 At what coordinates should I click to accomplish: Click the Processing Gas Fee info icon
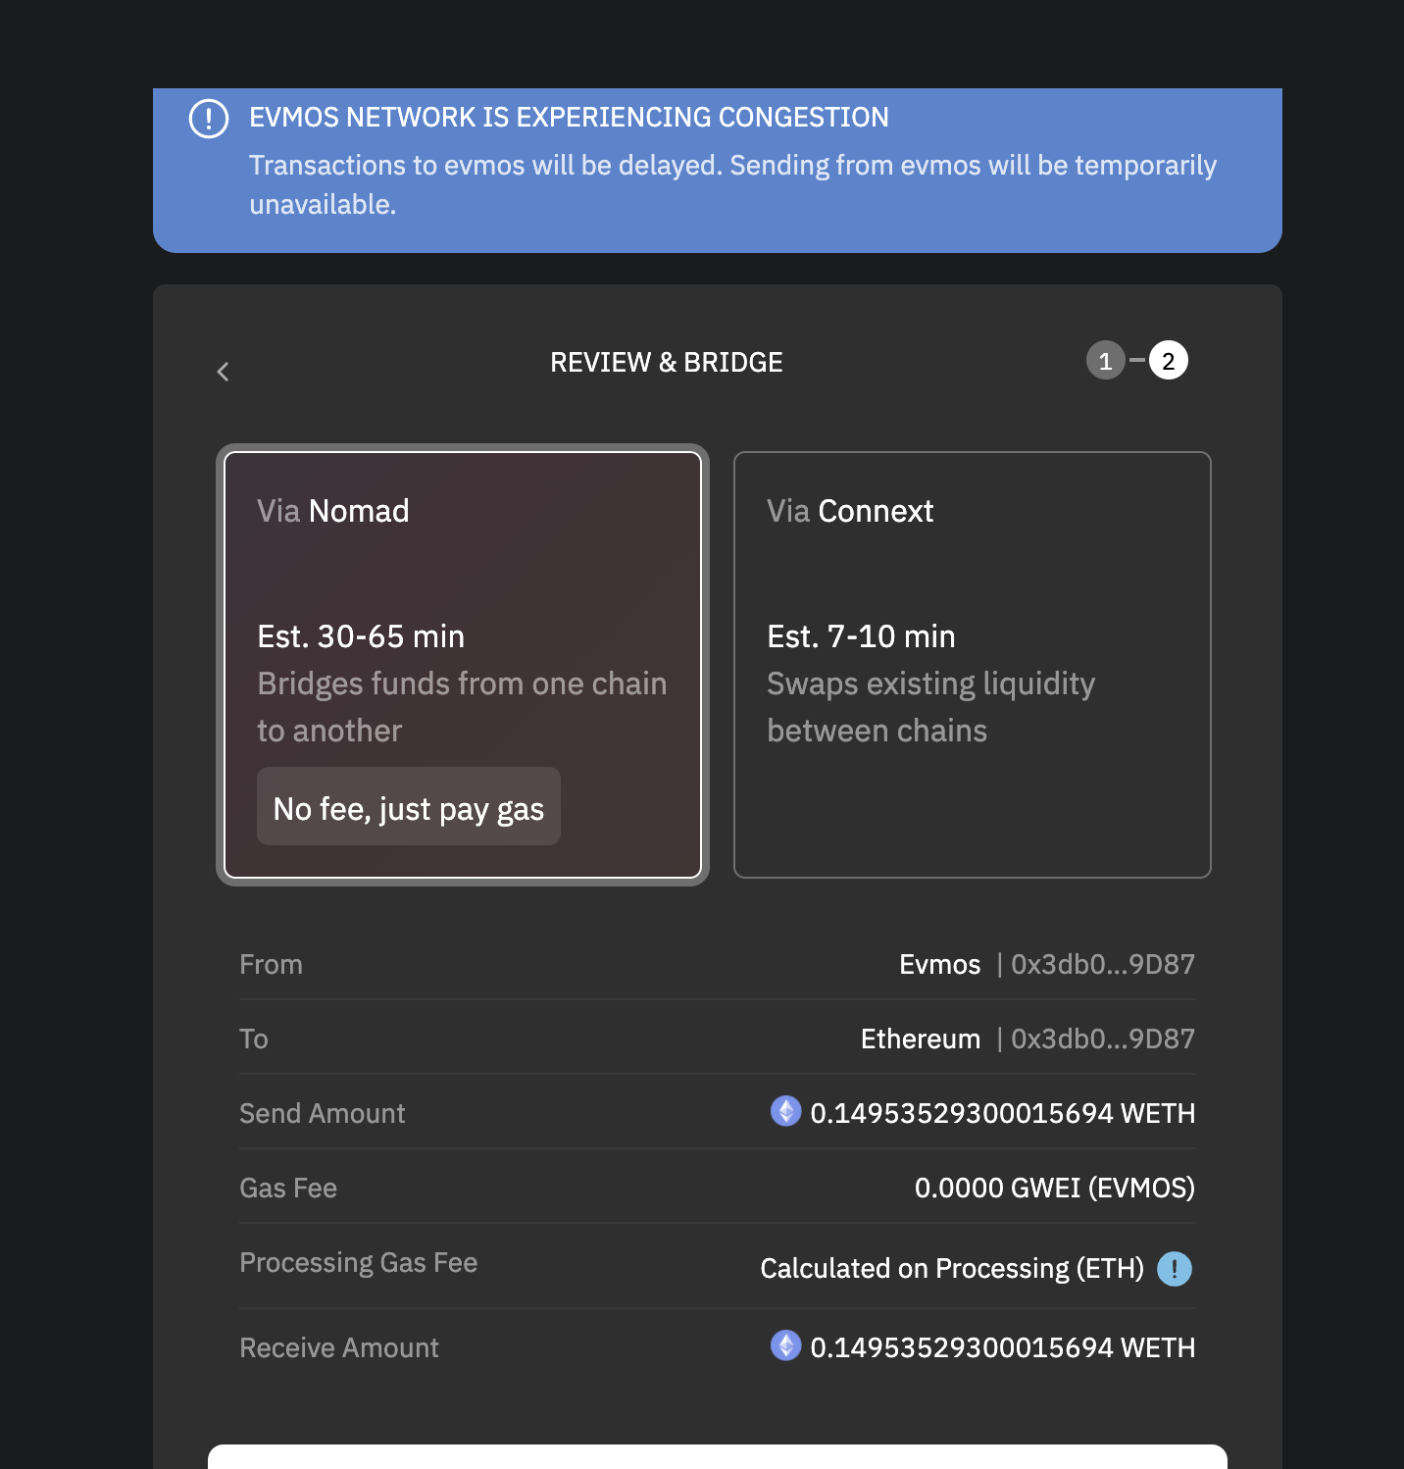[1175, 1269]
